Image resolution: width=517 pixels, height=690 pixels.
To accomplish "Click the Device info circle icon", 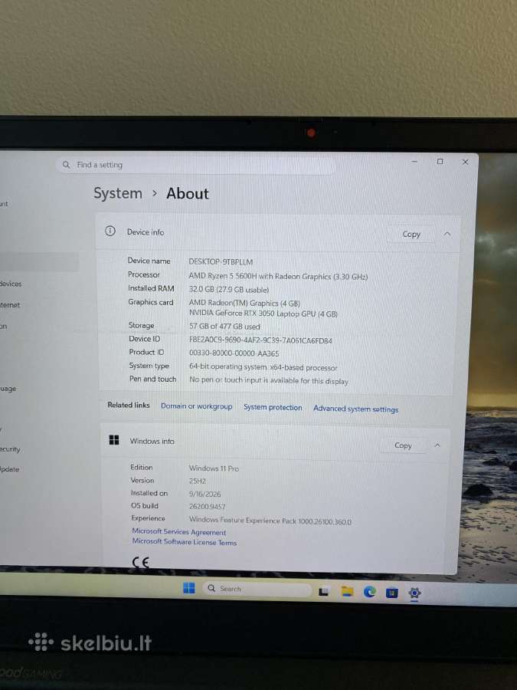I will point(110,231).
